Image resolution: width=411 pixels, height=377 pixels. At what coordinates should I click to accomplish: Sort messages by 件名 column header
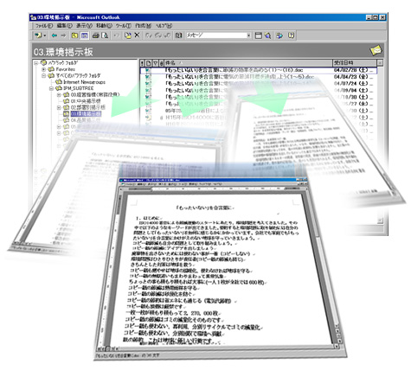pos(248,63)
